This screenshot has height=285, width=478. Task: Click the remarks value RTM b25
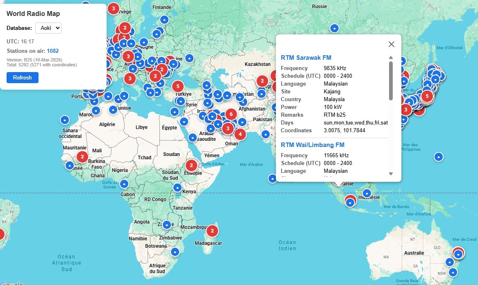point(335,115)
